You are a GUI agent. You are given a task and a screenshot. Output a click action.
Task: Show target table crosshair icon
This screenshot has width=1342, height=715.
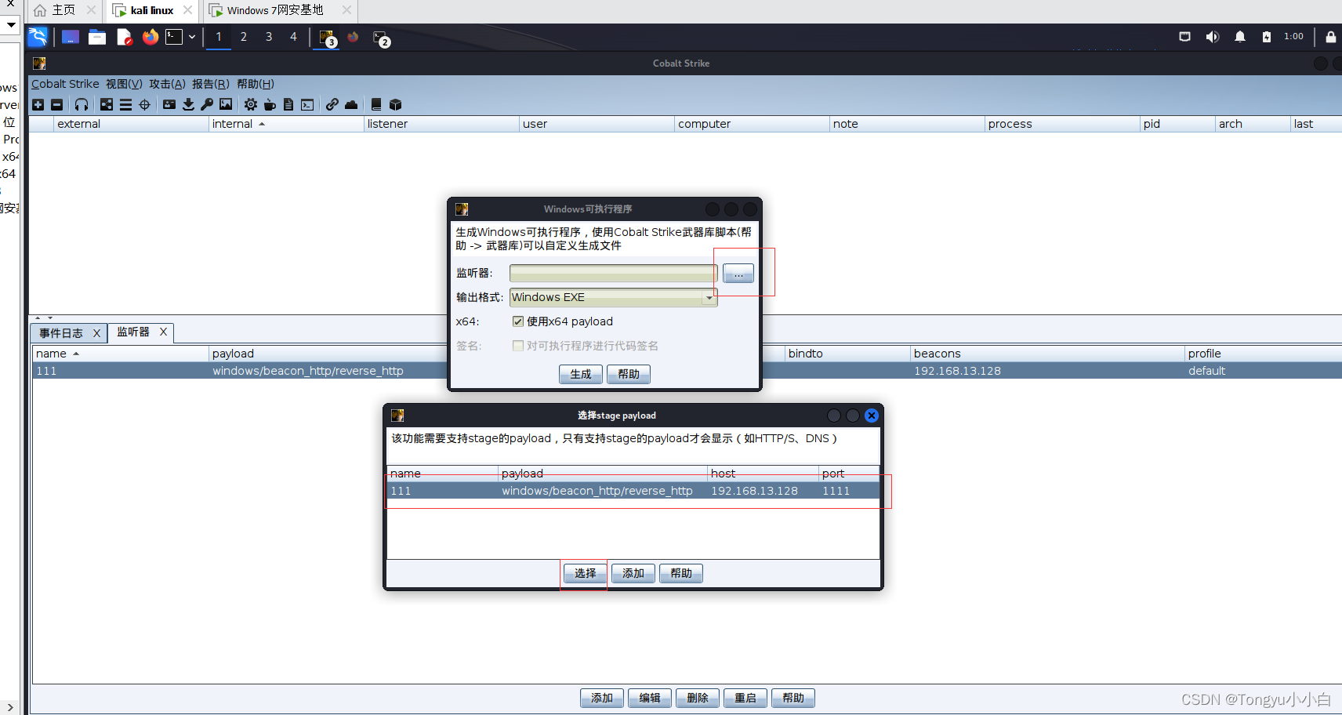click(144, 104)
